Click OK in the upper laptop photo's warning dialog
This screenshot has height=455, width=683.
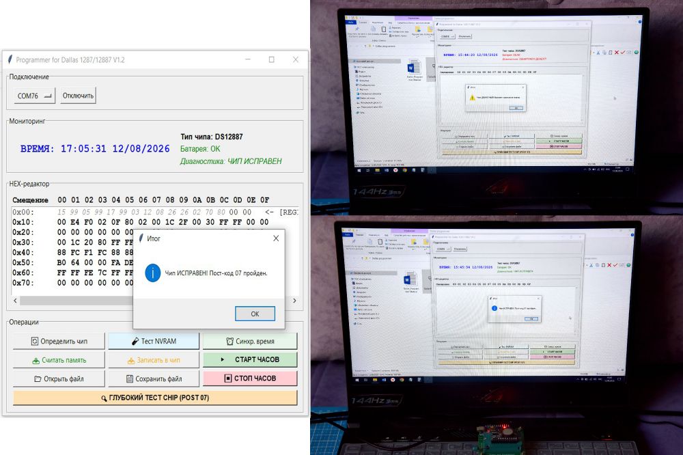516,108
